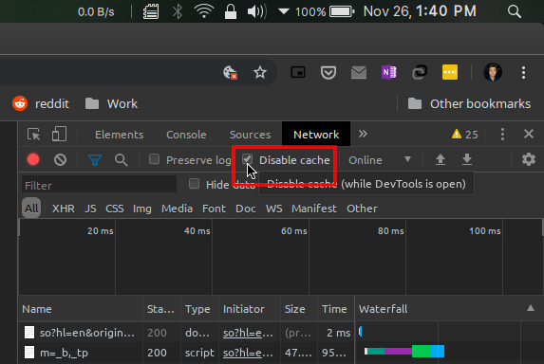Open network search magnifier

point(122,160)
